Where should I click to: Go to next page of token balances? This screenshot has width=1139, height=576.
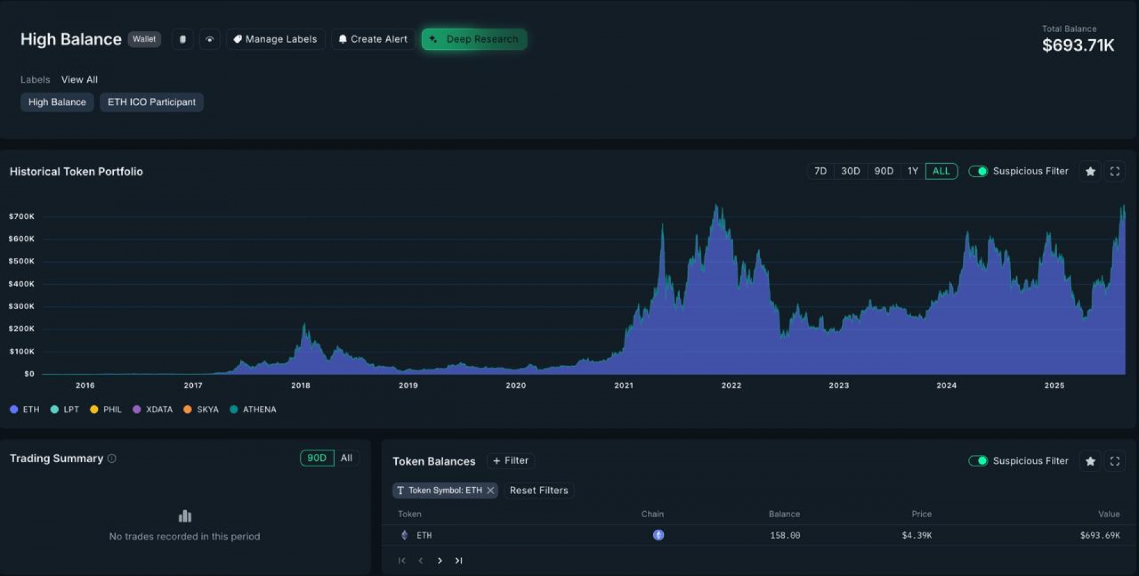point(440,561)
